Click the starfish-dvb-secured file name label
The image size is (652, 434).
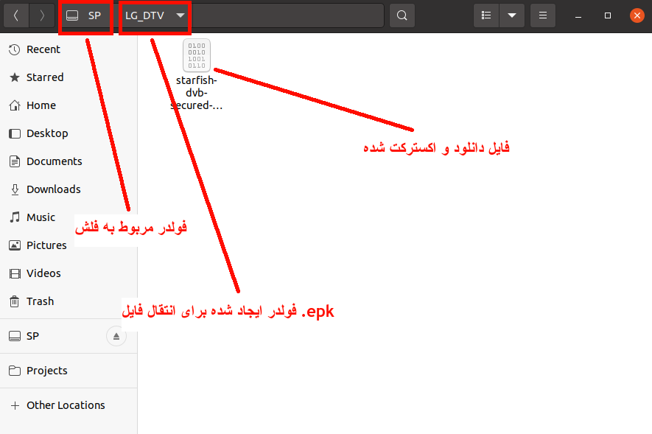[196, 93]
